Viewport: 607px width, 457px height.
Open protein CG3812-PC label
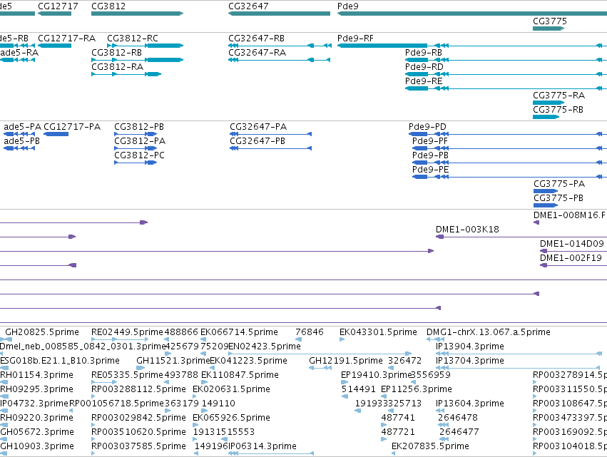click(x=139, y=155)
